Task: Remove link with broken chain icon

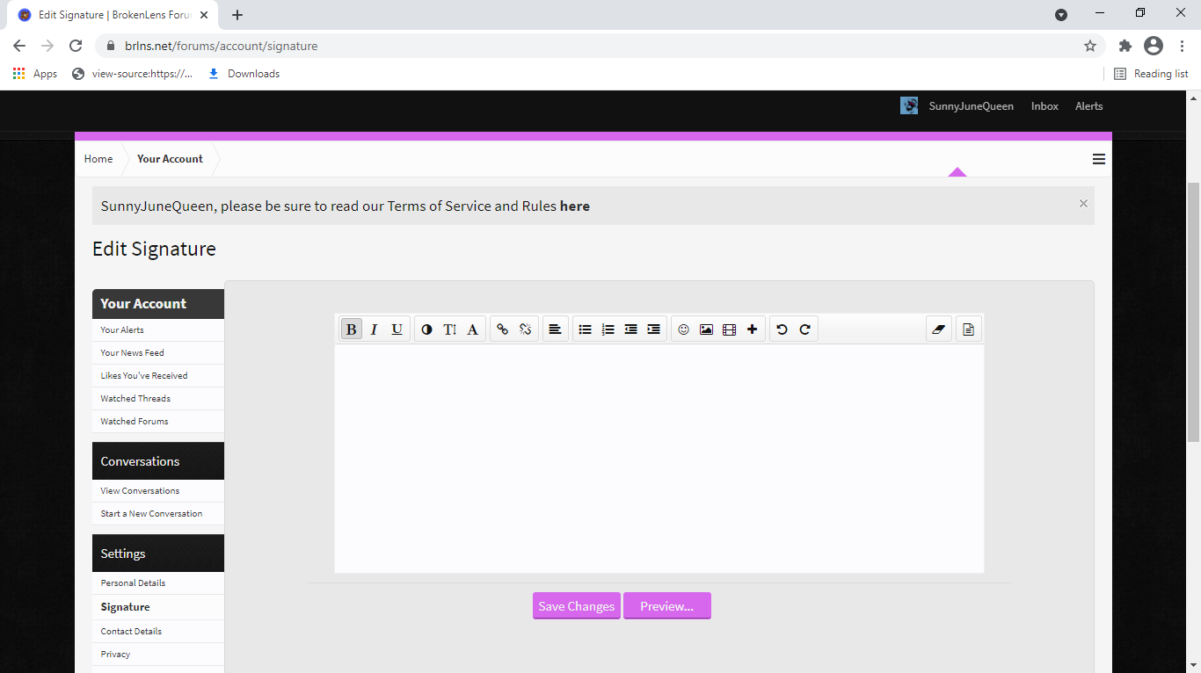Action: (525, 329)
